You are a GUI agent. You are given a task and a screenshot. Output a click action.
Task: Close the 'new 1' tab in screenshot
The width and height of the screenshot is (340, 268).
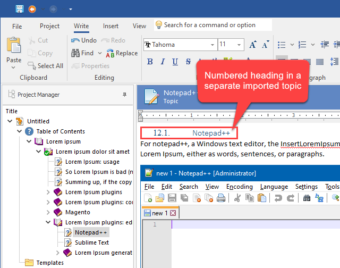click(173, 213)
